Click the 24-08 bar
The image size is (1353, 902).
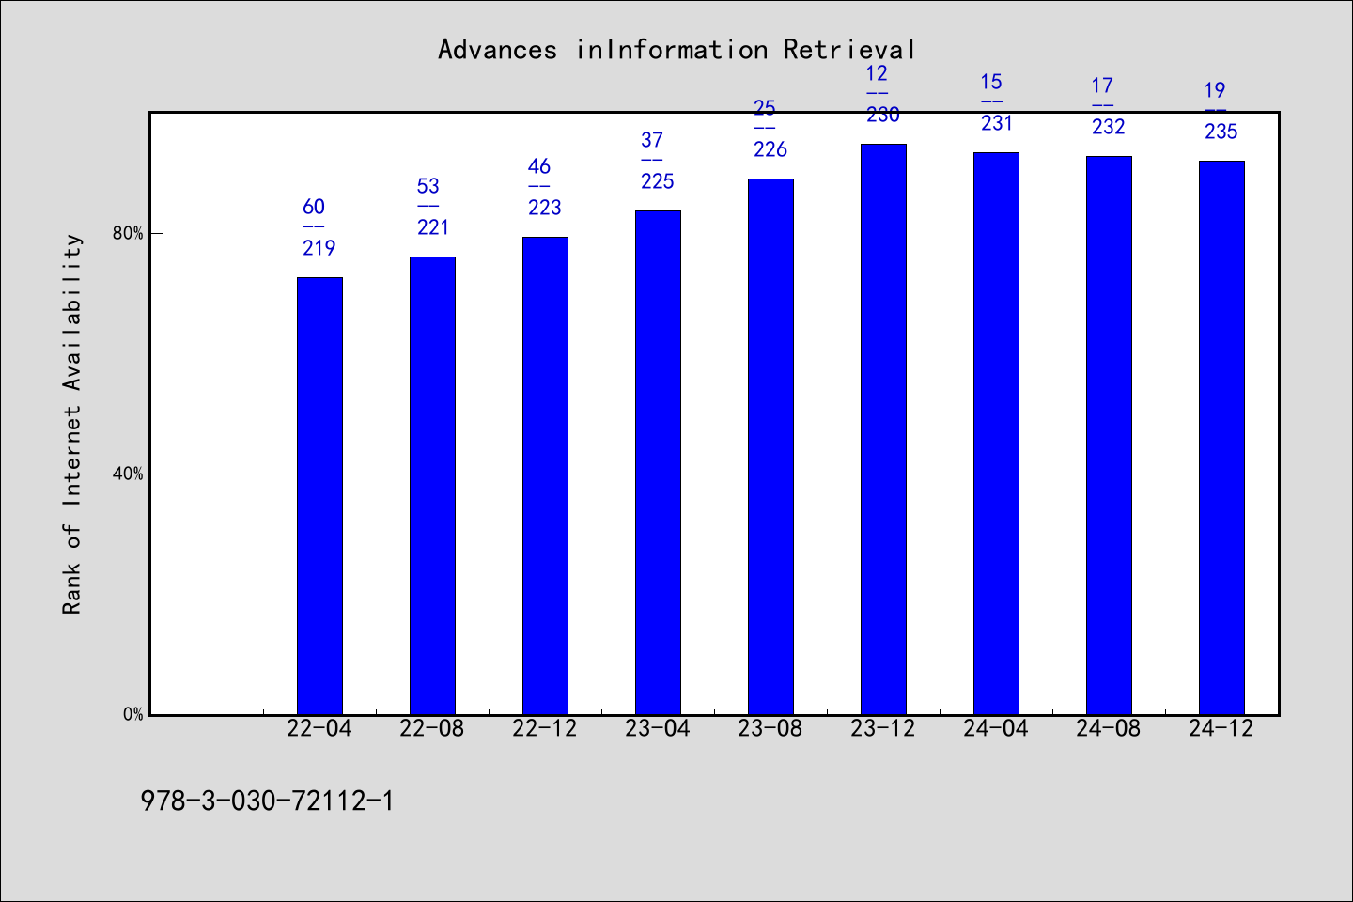tap(1109, 435)
